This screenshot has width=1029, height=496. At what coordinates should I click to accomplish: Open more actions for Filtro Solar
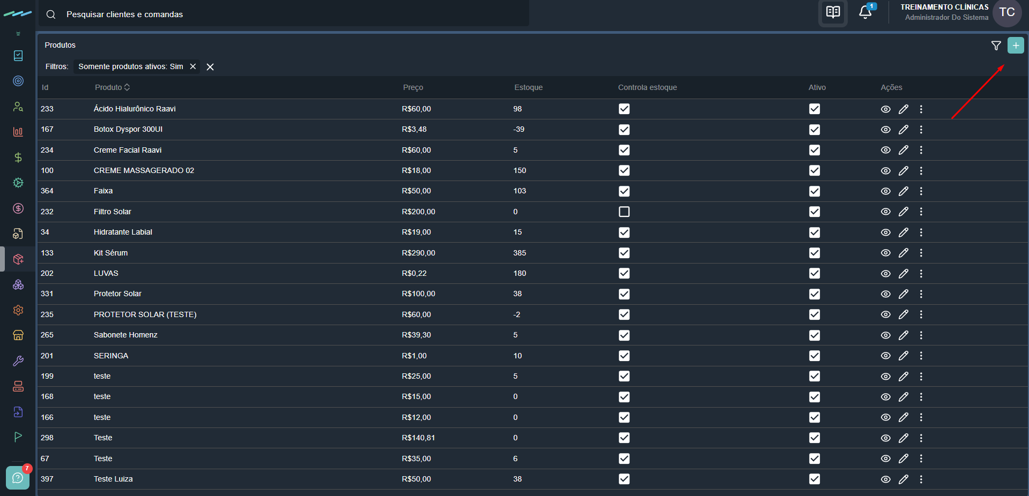pyautogui.click(x=921, y=212)
